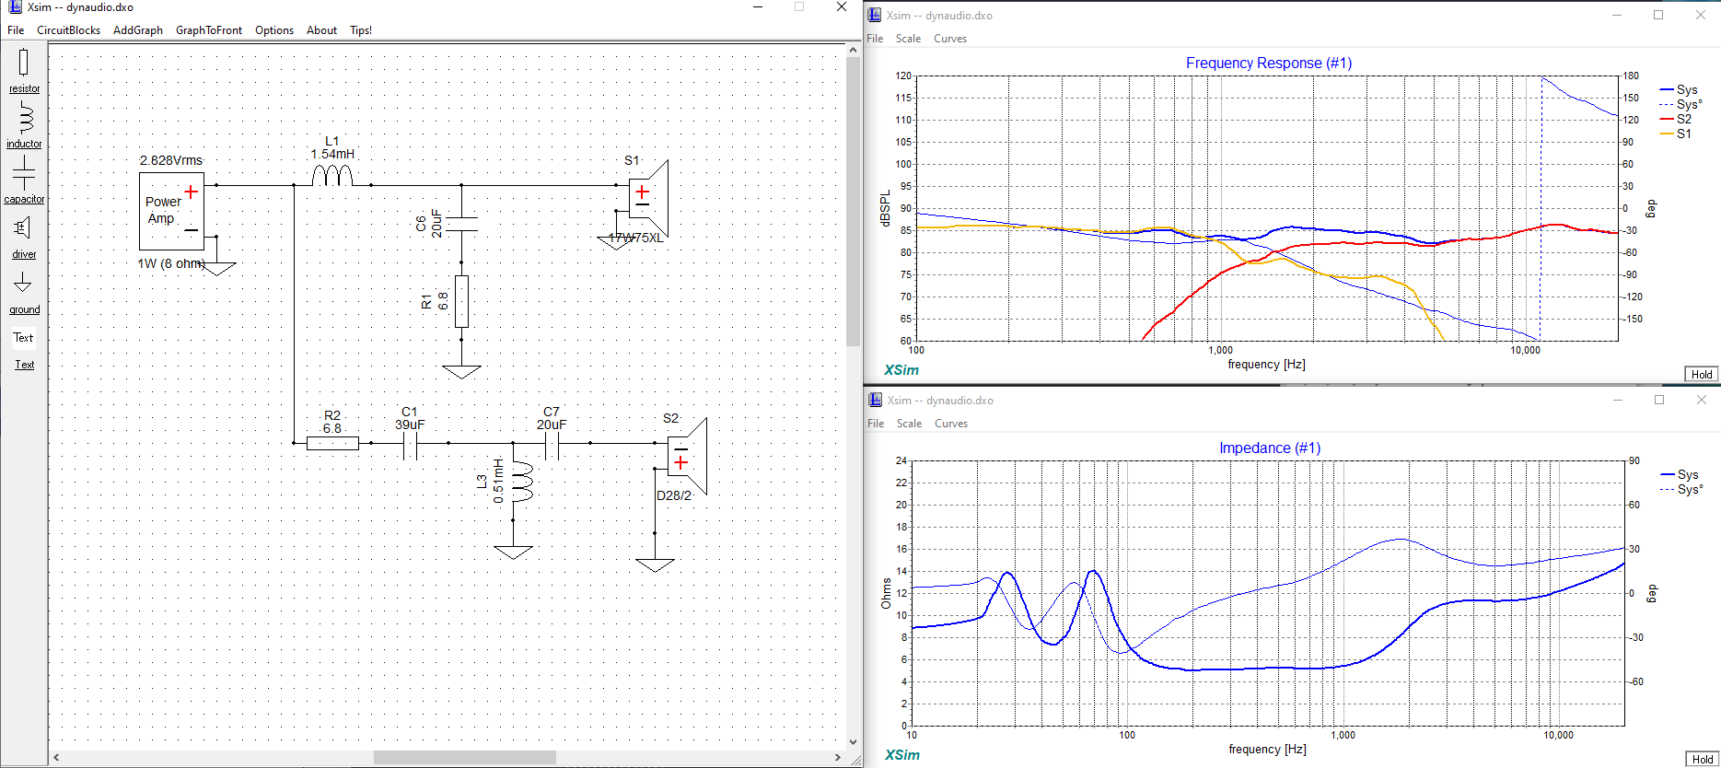
Task: Select resistor R2 6.8 in schematic
Action: point(332,443)
